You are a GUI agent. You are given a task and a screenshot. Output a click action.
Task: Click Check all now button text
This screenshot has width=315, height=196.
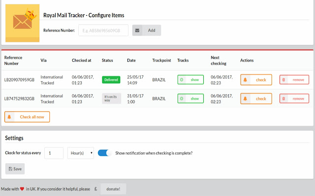[x=32, y=117]
